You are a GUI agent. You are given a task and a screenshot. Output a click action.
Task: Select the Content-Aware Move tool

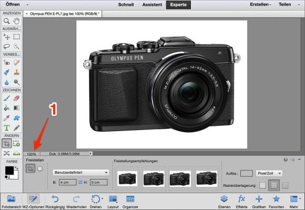coord(7,153)
